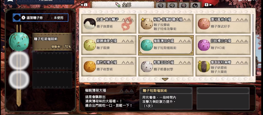Pick the pink 彈牙蜜桃大福 dango icon
The width and height of the screenshot is (263, 115).
204,24
